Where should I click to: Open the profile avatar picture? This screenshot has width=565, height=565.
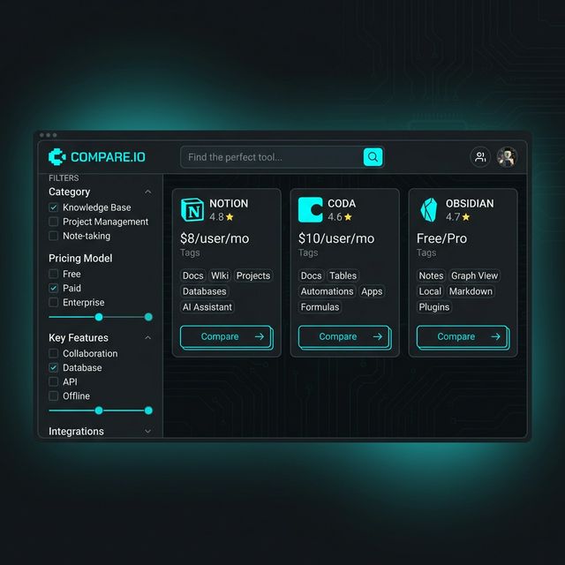click(507, 157)
